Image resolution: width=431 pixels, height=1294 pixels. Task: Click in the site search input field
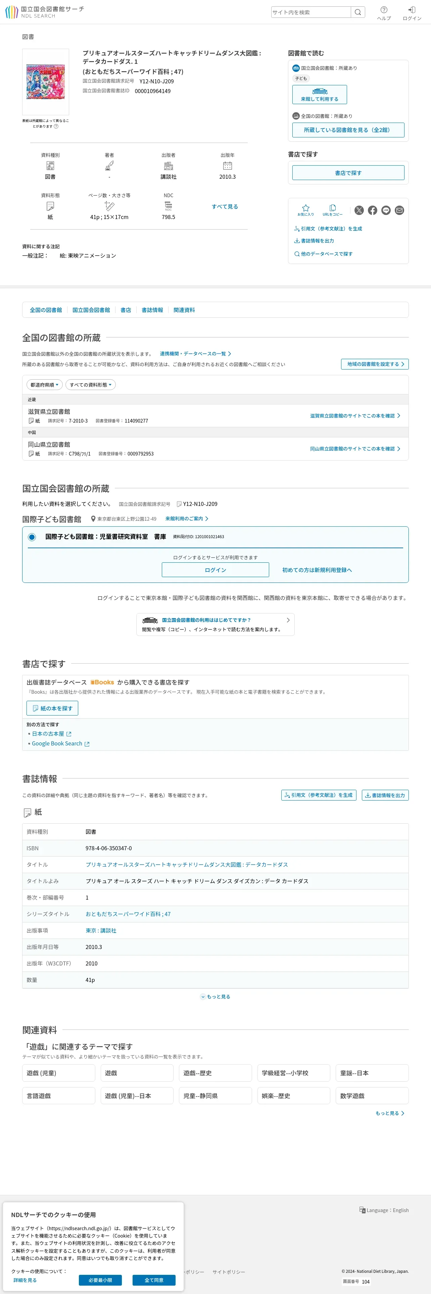click(x=311, y=12)
